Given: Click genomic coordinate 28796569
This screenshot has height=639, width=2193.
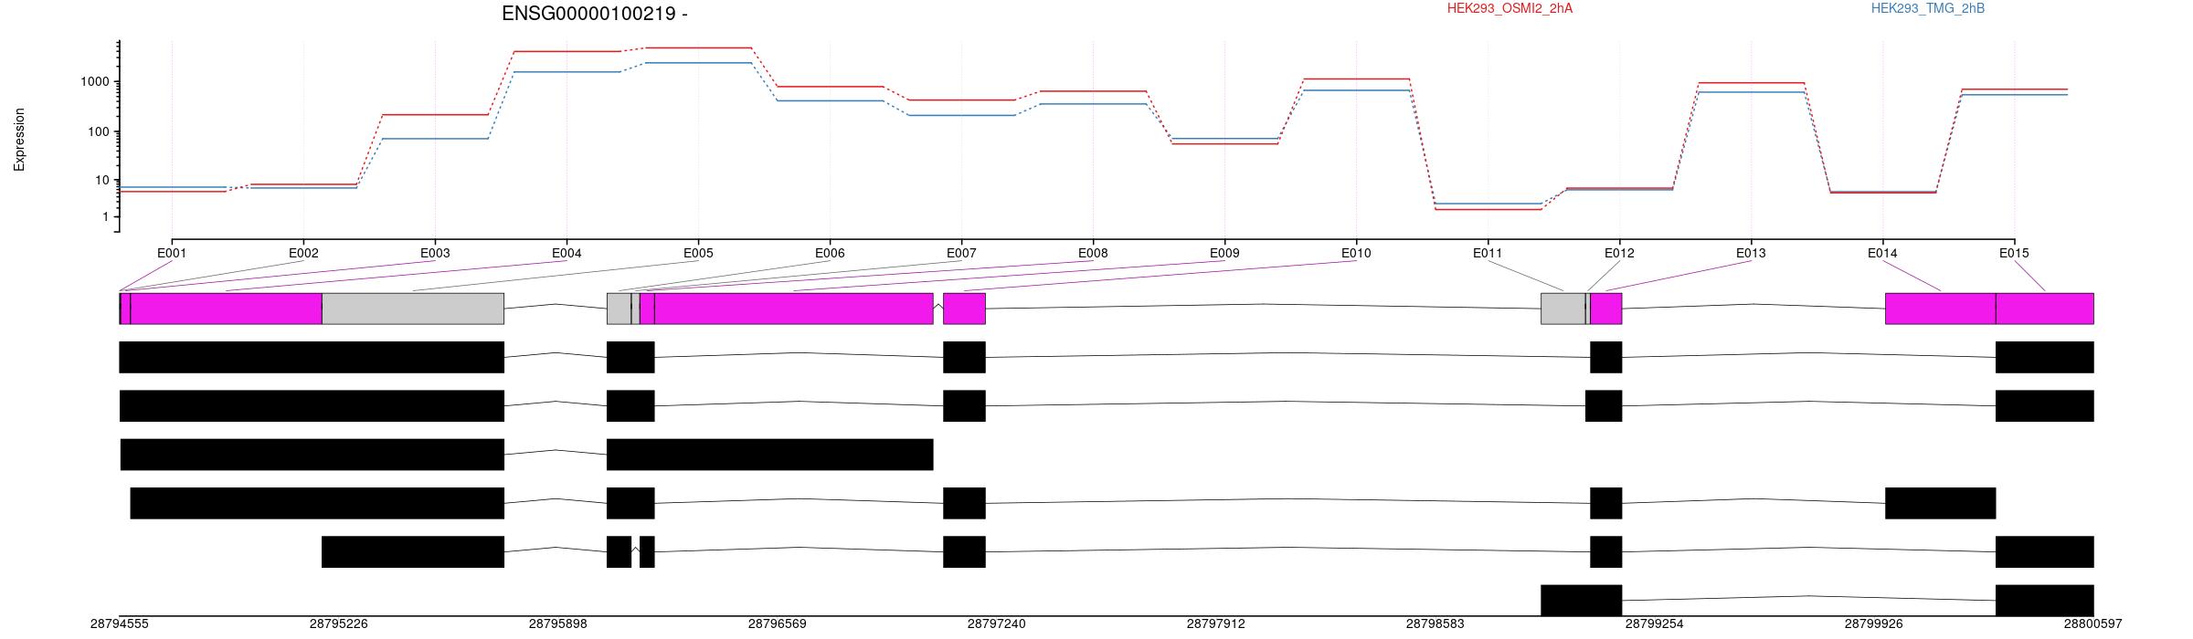Looking at the screenshot, I should point(778,624).
